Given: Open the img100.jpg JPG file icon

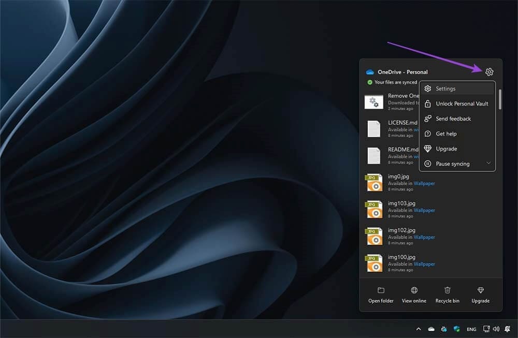Looking at the screenshot, I should click(374, 263).
